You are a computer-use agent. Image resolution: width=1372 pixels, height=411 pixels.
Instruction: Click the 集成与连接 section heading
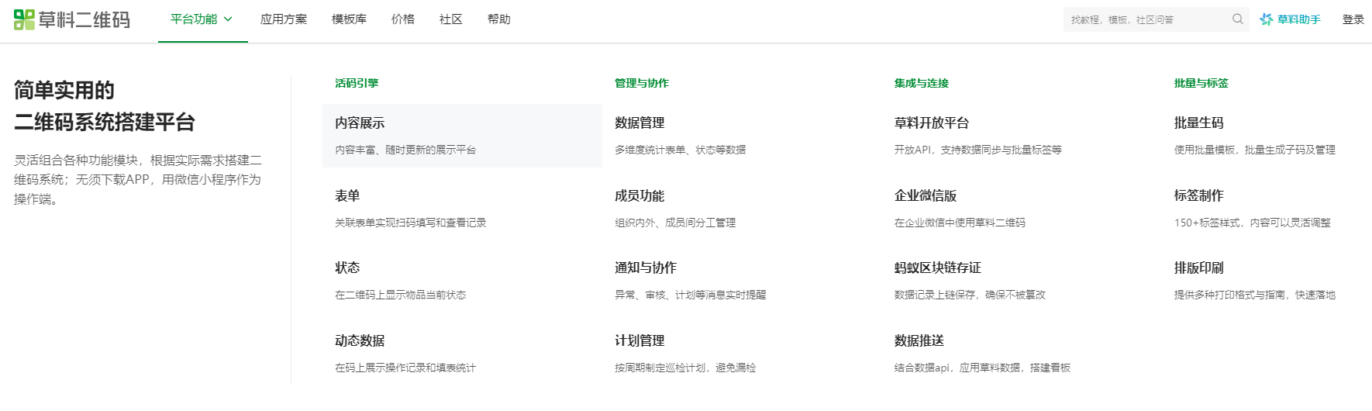coord(922,83)
